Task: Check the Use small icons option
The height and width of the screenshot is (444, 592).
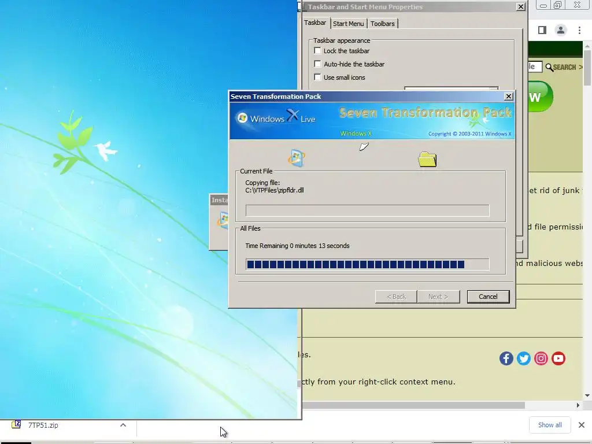Action: point(317,77)
